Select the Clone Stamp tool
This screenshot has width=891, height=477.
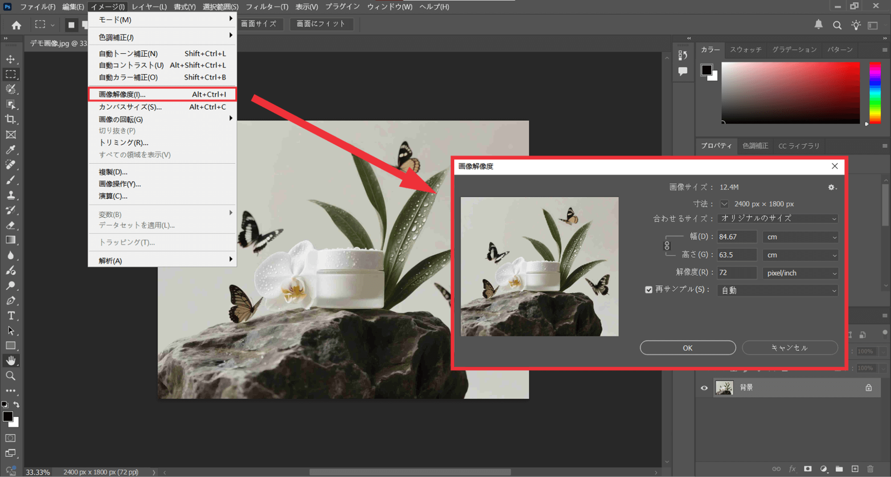click(11, 195)
